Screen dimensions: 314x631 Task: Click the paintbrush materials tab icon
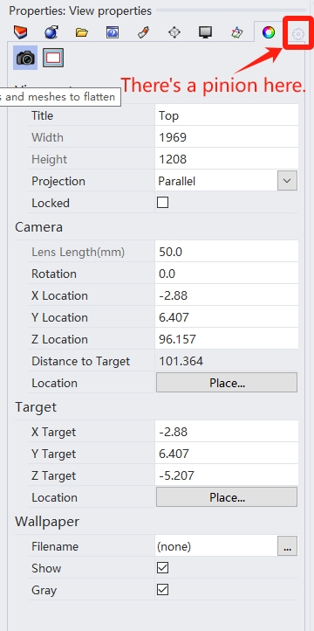pyautogui.click(x=143, y=32)
